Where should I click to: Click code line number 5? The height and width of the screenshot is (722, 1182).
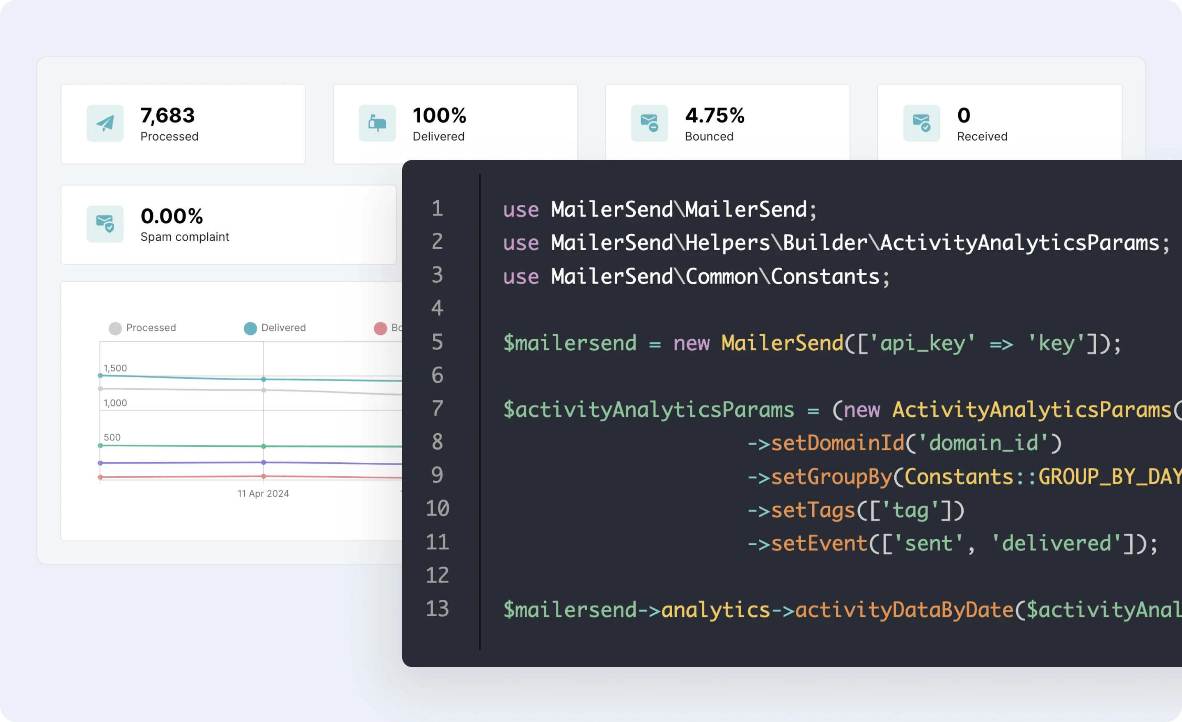(437, 342)
